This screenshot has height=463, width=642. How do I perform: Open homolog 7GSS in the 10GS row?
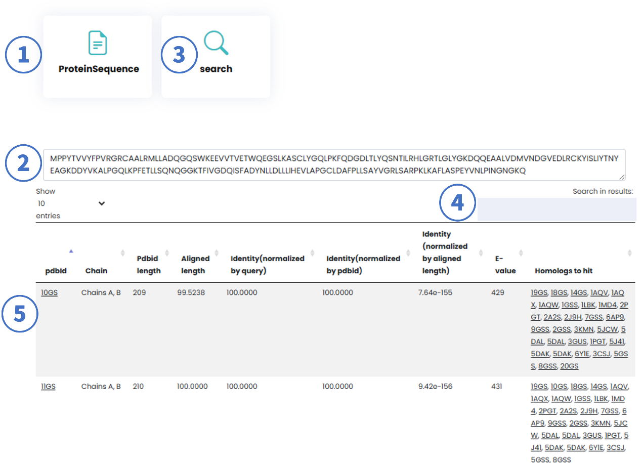point(593,317)
